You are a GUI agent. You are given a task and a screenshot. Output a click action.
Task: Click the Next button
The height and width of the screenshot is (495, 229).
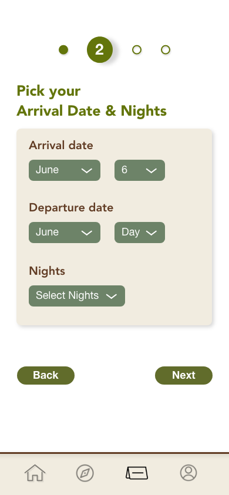184,375
